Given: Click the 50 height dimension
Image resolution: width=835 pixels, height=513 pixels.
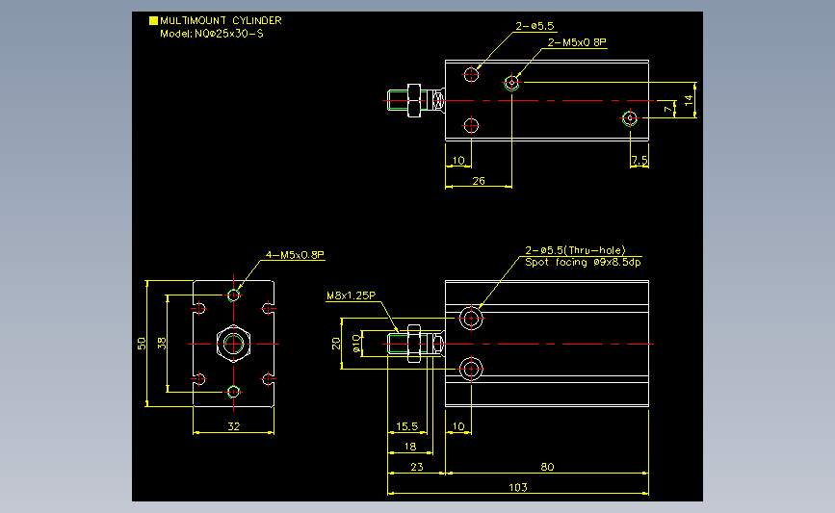Looking at the screenshot, I should [x=142, y=344].
